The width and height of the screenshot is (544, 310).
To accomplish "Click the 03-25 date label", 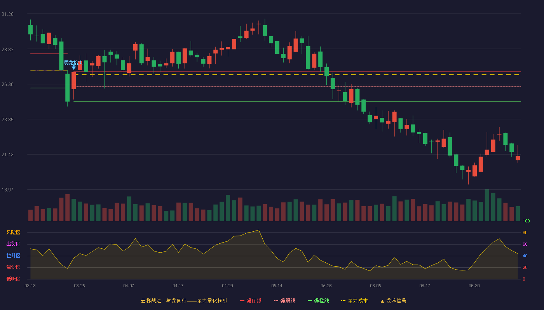I will [79, 286].
